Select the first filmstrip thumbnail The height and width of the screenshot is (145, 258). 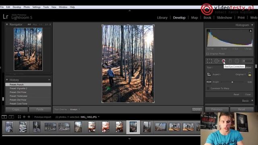9,127
